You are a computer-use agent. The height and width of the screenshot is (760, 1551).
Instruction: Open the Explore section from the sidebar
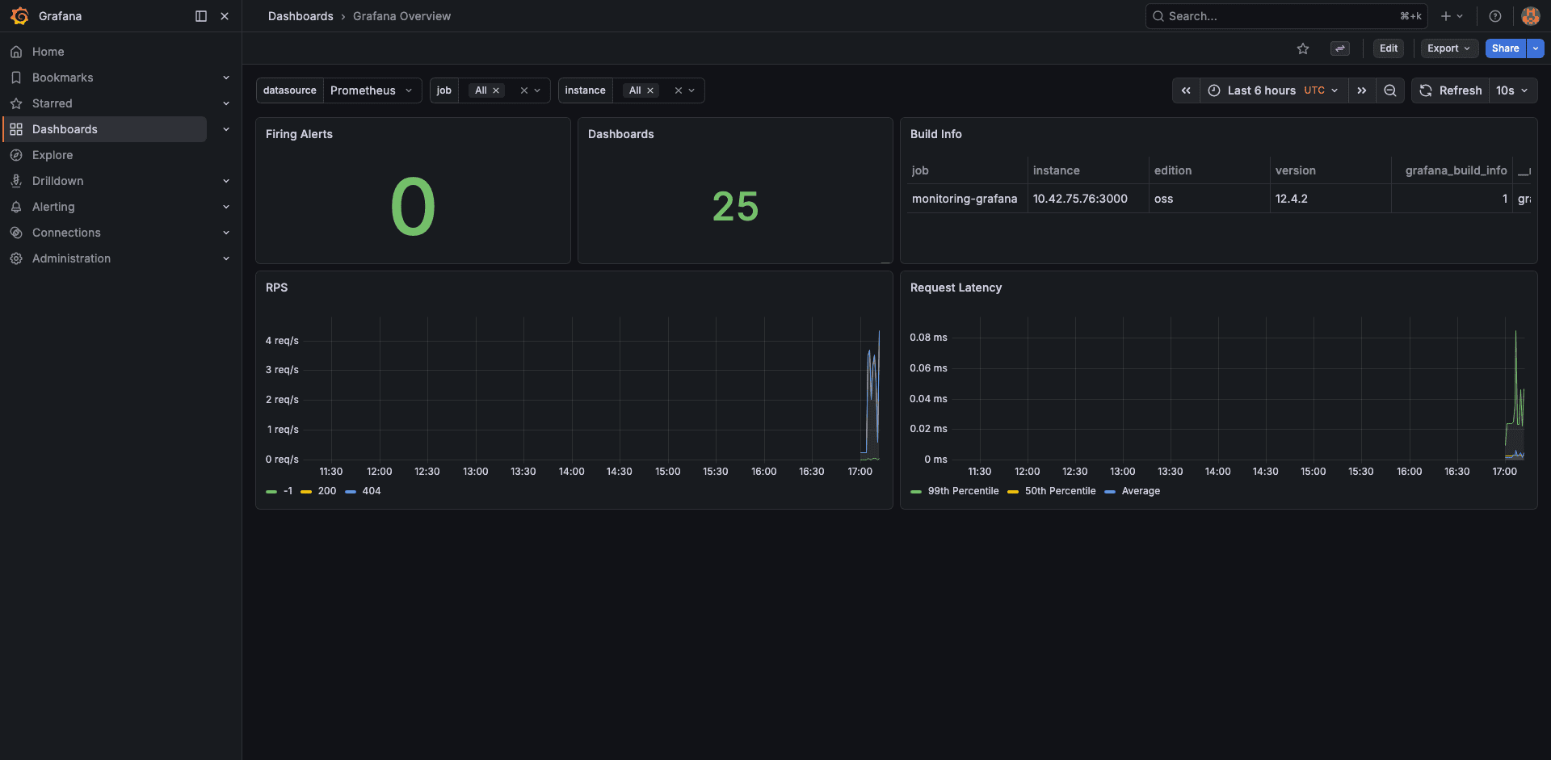53,154
